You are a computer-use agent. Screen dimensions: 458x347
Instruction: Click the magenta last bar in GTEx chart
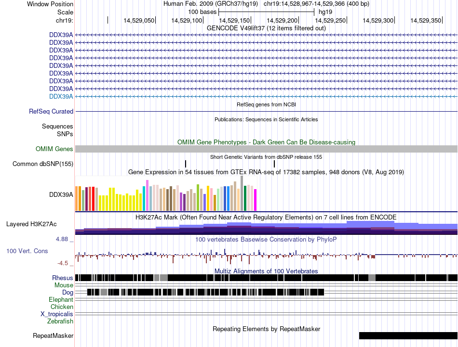[x=255, y=200]
